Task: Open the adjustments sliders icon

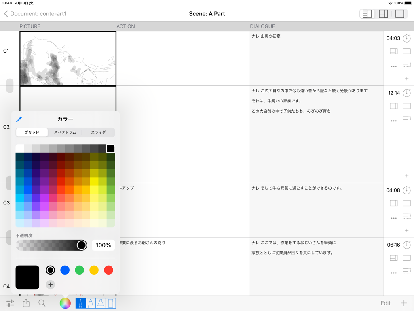Action: (11, 303)
